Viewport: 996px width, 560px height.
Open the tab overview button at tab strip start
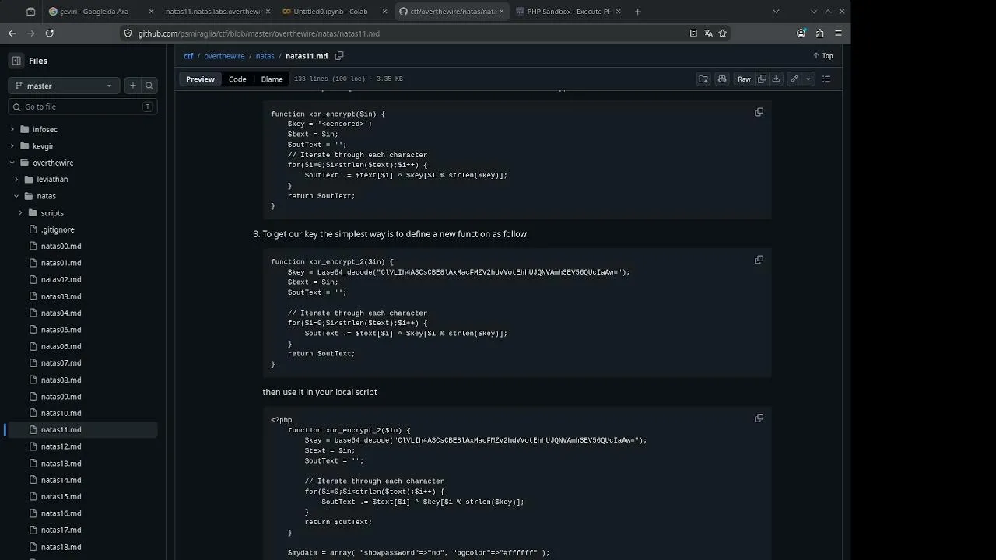(x=30, y=12)
